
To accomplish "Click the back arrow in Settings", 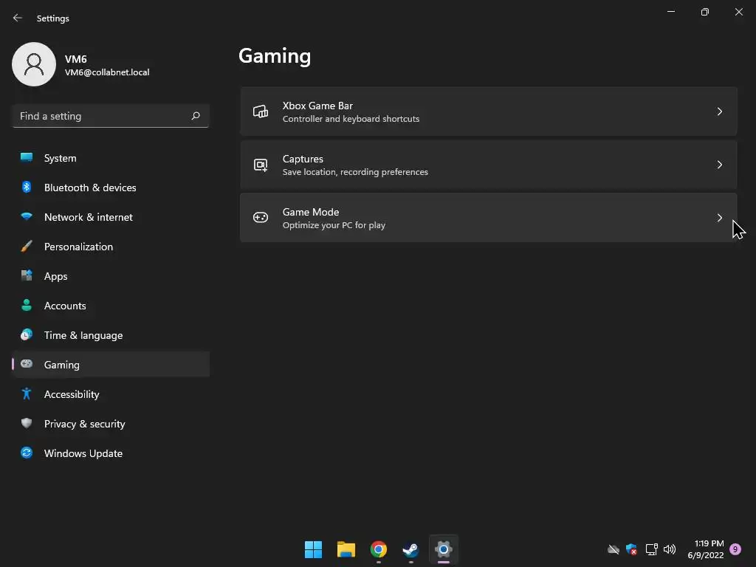I will [18, 18].
